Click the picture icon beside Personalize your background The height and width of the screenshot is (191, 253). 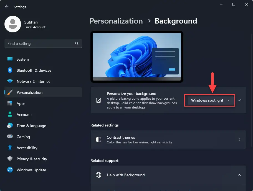[98, 100]
